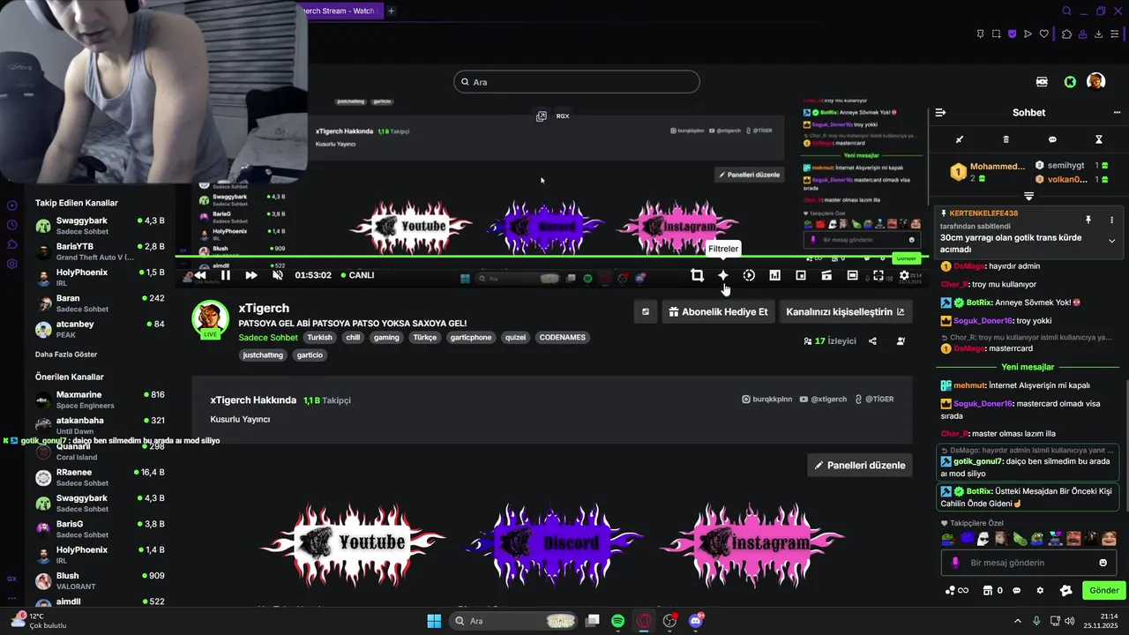Open the Filtreler sparkle icon
This screenshot has height=635, width=1129.
(723, 275)
